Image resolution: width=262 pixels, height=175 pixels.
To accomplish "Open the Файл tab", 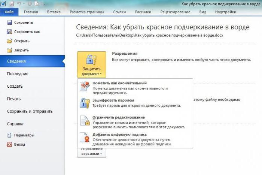I will point(9,12).
